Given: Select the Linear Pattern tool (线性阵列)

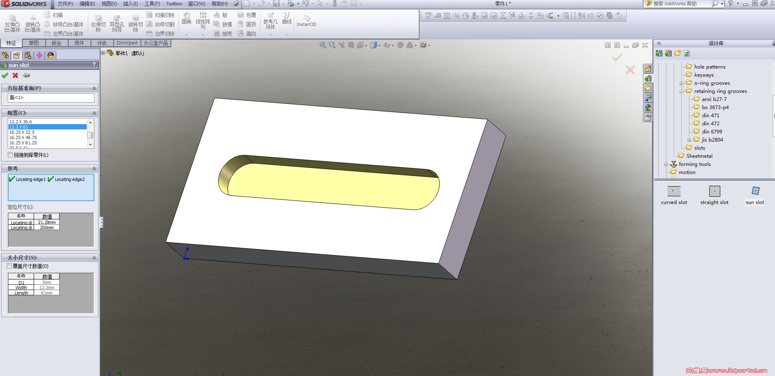Looking at the screenshot, I should click(x=203, y=21).
